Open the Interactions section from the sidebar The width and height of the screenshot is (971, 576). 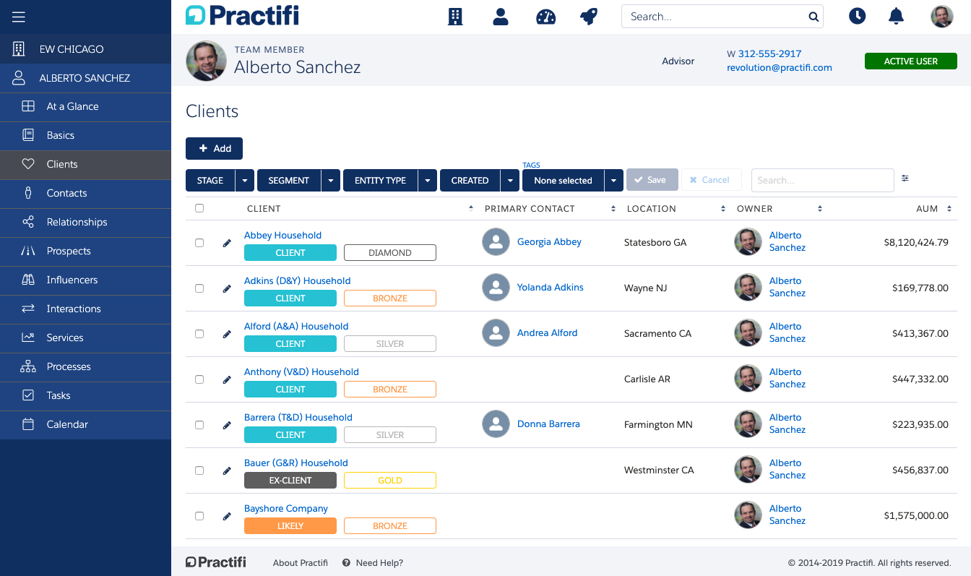coord(72,309)
